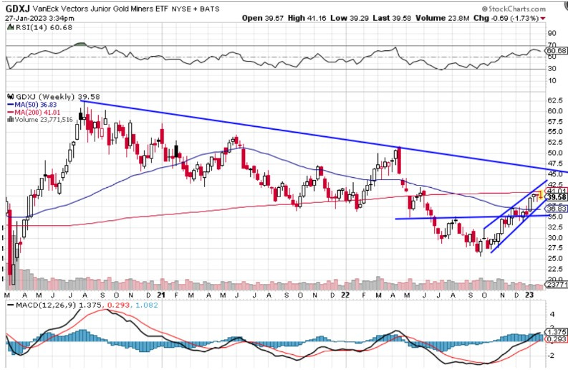
Task: Click the 'GDXJ (Weekly) 39.58' legend text
Action: pos(58,97)
